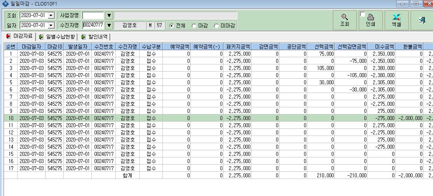The height and width of the screenshot is (196, 433).
Task: Switch to the 할인내역 tab
Action: pos(95,37)
